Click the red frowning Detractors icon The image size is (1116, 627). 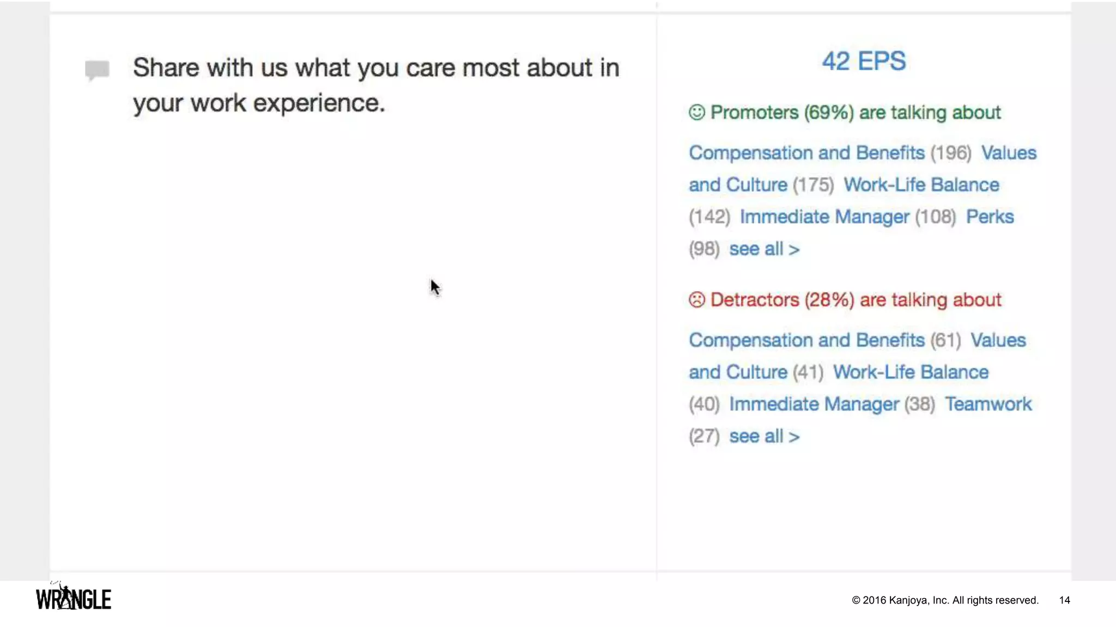tap(696, 299)
